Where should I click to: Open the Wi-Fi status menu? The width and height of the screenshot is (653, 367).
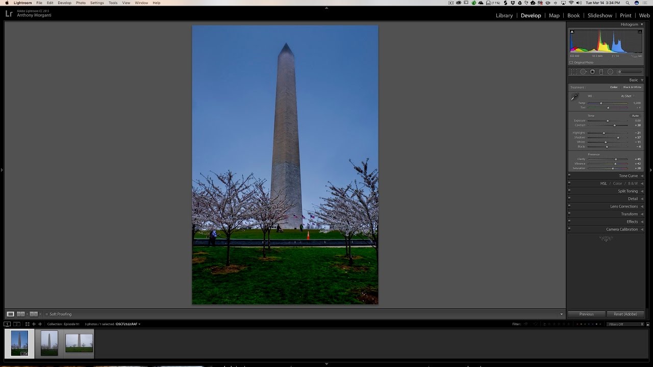click(x=571, y=3)
